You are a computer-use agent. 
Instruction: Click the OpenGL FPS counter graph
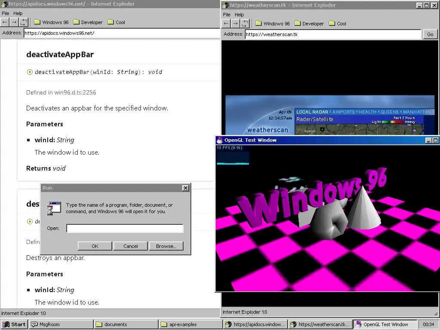click(x=232, y=158)
